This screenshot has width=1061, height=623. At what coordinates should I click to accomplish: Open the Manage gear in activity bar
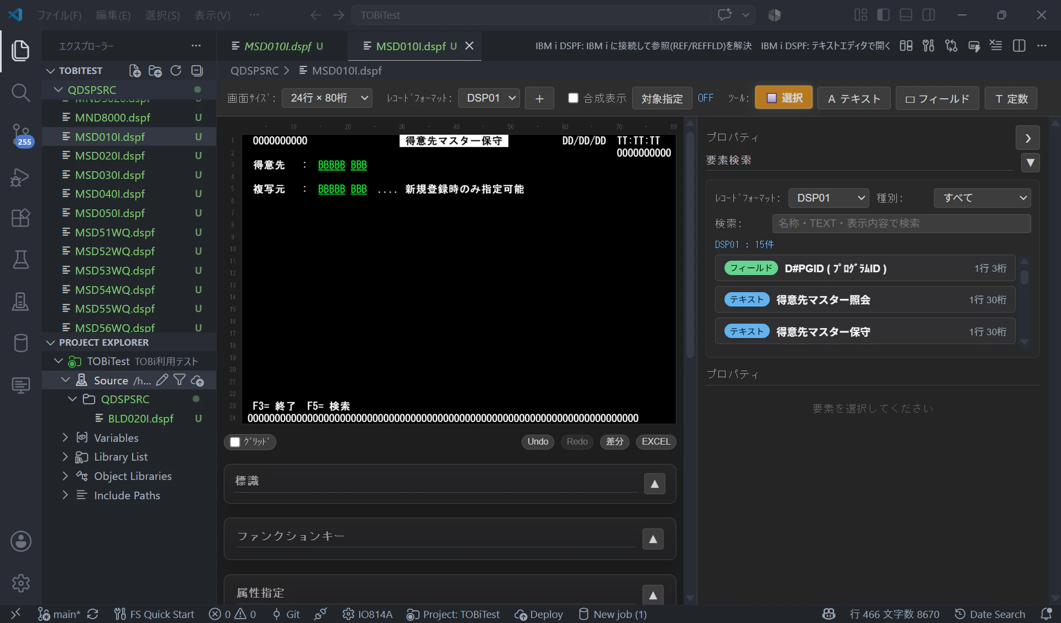pos(20,583)
